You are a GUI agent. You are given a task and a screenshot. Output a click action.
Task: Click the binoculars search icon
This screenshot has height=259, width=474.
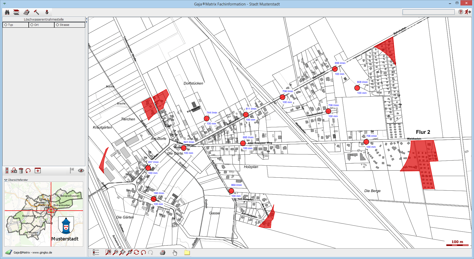[x=7, y=12]
